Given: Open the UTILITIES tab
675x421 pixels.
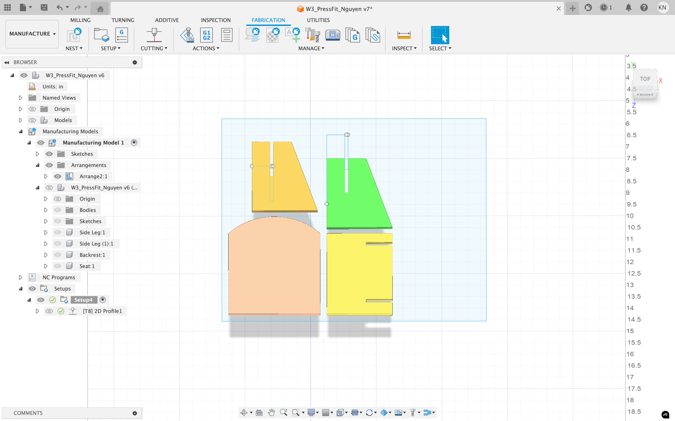Looking at the screenshot, I should 318,20.
